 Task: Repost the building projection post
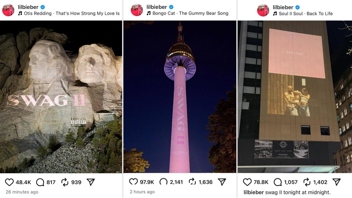coord(307,182)
